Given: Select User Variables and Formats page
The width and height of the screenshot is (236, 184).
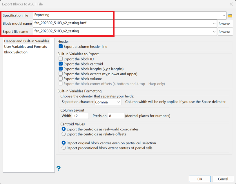Looking at the screenshot, I should pyautogui.click(x=25, y=46).
